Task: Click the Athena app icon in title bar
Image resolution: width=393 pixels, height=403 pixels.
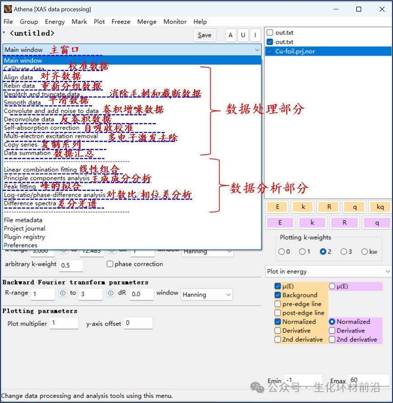Action: [x=8, y=9]
